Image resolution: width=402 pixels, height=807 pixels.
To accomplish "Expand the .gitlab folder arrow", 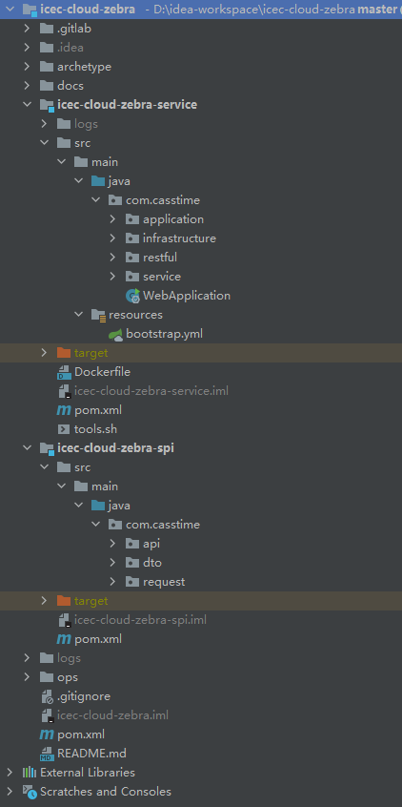I will point(28,29).
